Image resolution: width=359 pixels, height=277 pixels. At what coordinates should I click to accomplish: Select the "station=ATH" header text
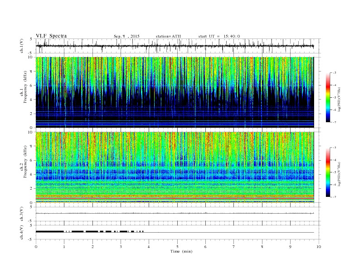(x=168, y=36)
